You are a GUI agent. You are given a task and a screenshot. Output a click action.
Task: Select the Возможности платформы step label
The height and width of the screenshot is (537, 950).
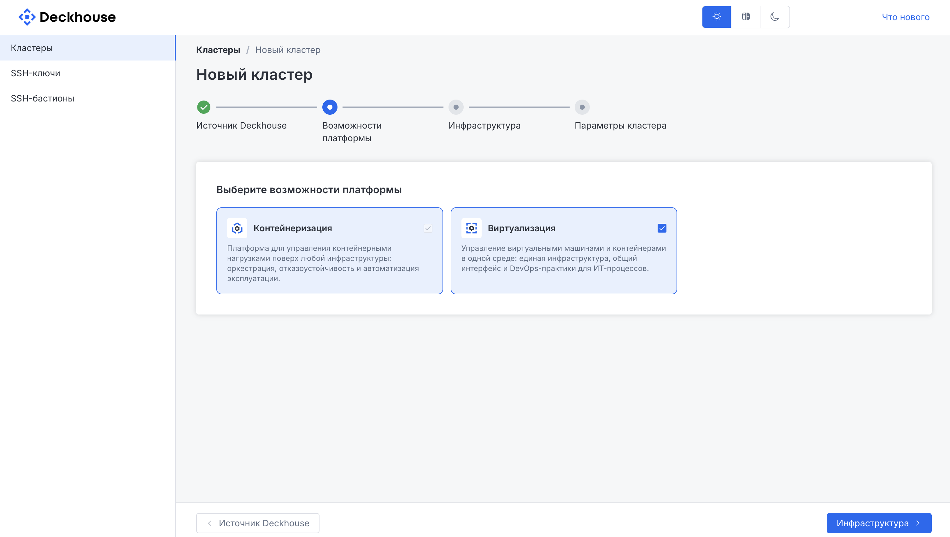(352, 132)
